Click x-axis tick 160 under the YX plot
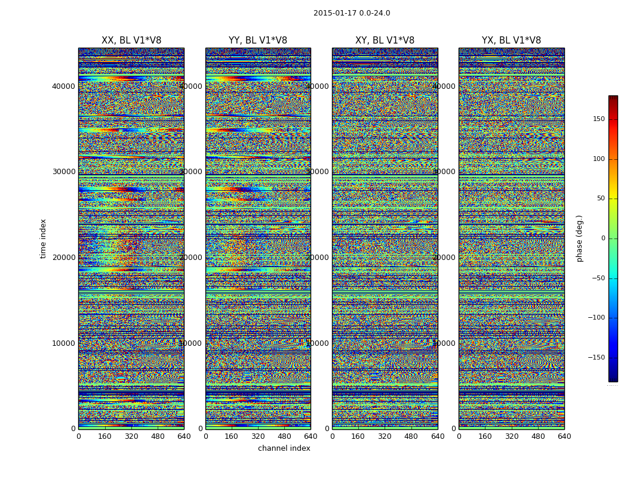The image size is (627, 477). pyautogui.click(x=485, y=436)
